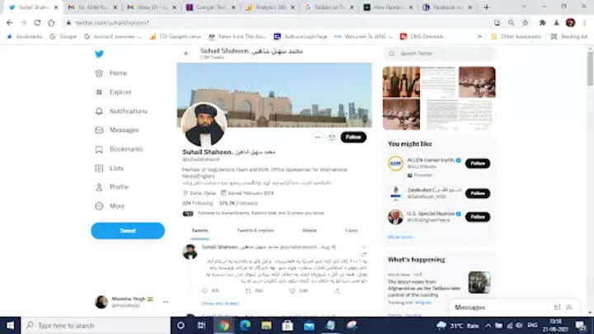594x334 pixels.
Task: Open Microsoft Edge from taskbar
Action: click(x=245, y=325)
